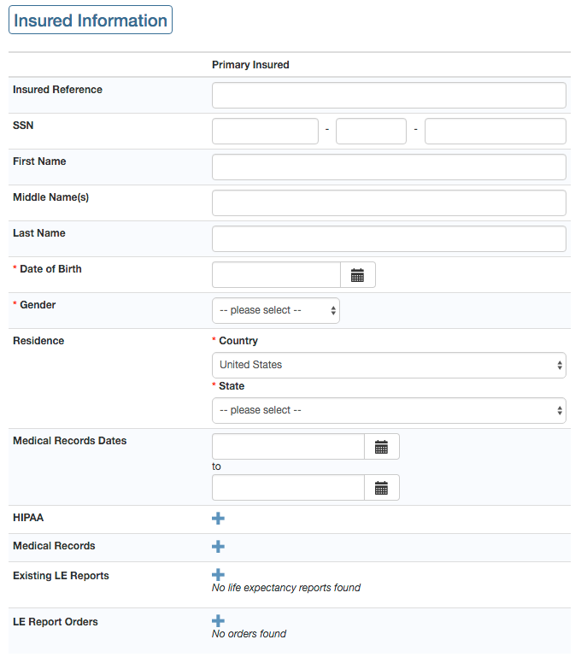The image size is (587, 663).
Task: Click the first SSN input box
Action: coord(265,132)
